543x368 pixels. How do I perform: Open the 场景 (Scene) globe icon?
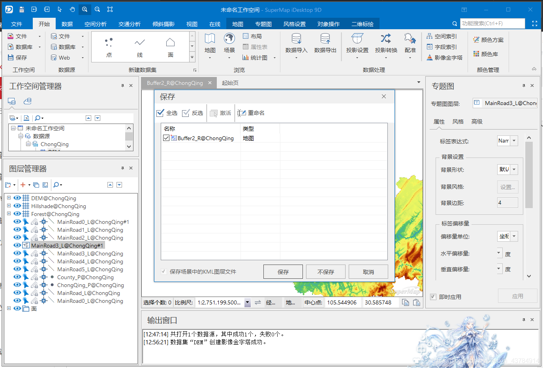229,39
